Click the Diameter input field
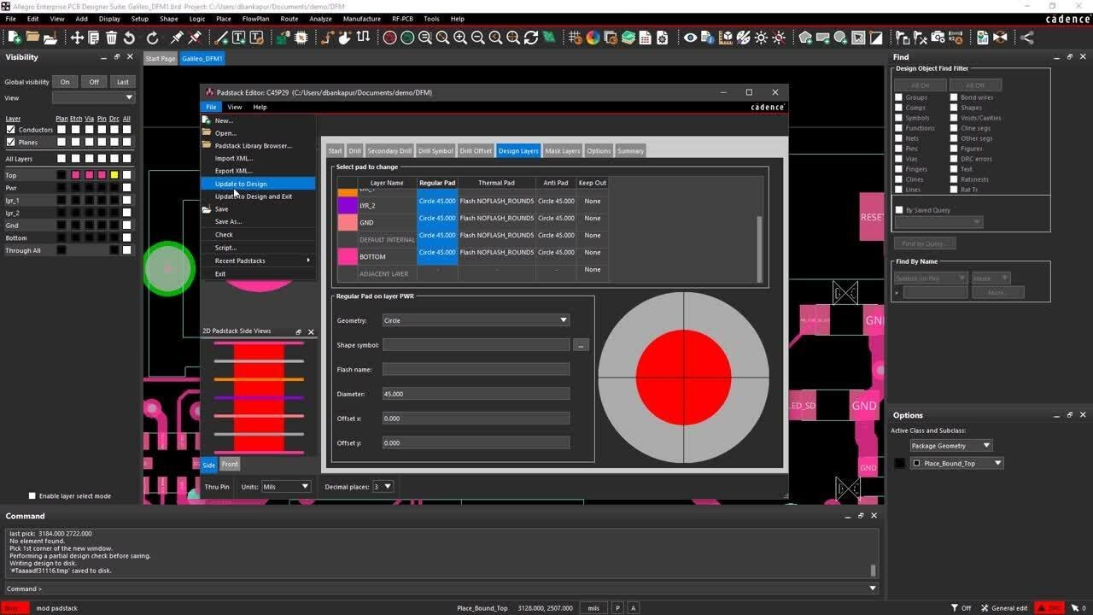Image resolution: width=1093 pixels, height=615 pixels. pos(476,394)
